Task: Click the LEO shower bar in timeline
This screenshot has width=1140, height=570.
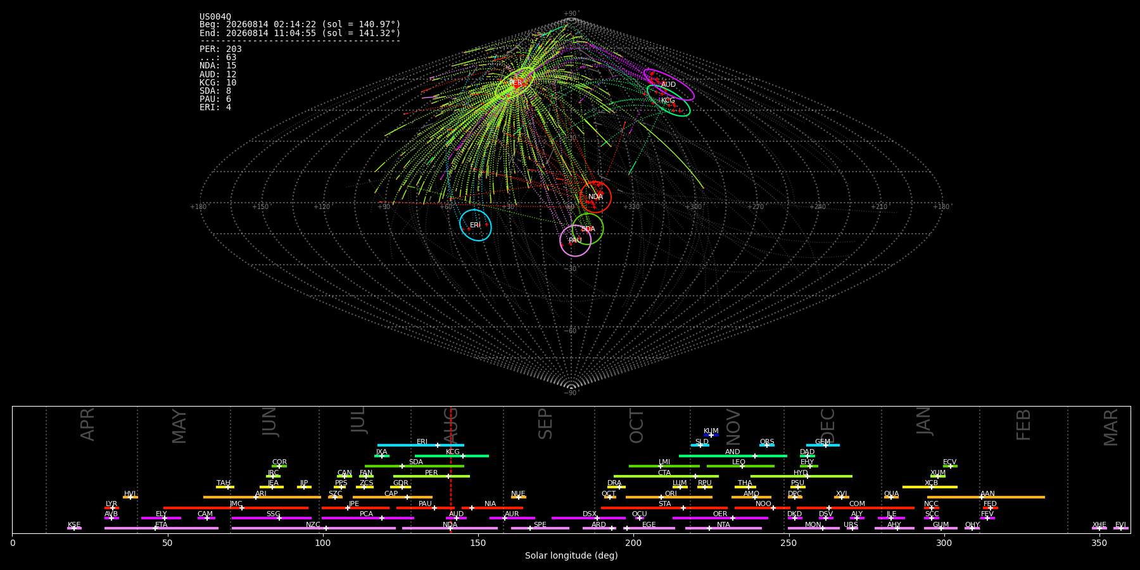Action: coord(740,466)
